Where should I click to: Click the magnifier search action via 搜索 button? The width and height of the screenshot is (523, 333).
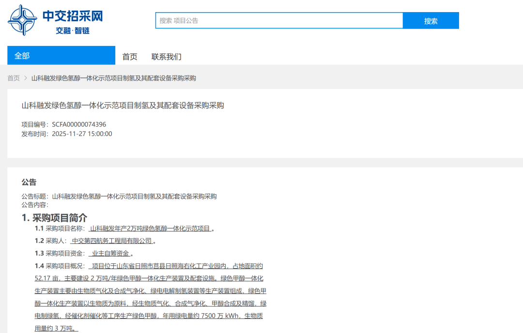[431, 20]
